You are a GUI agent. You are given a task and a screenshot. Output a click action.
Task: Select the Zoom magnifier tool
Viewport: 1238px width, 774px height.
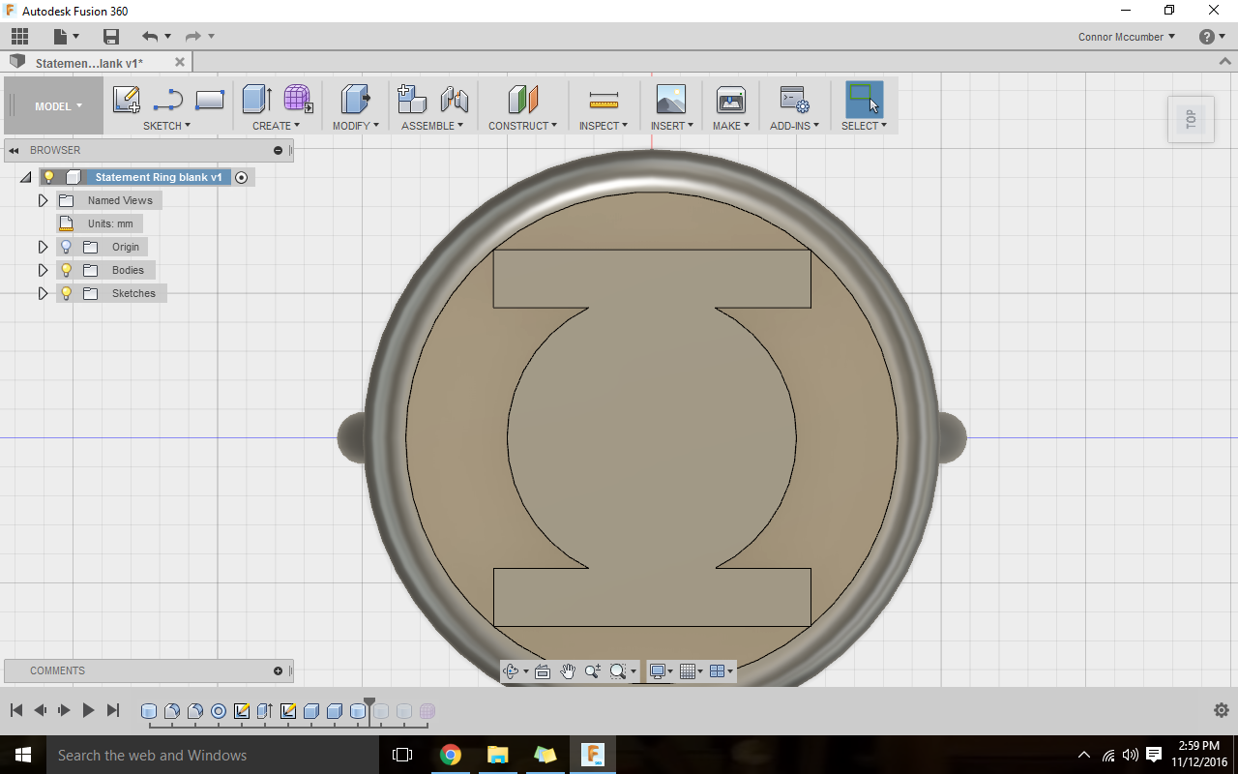[592, 671]
